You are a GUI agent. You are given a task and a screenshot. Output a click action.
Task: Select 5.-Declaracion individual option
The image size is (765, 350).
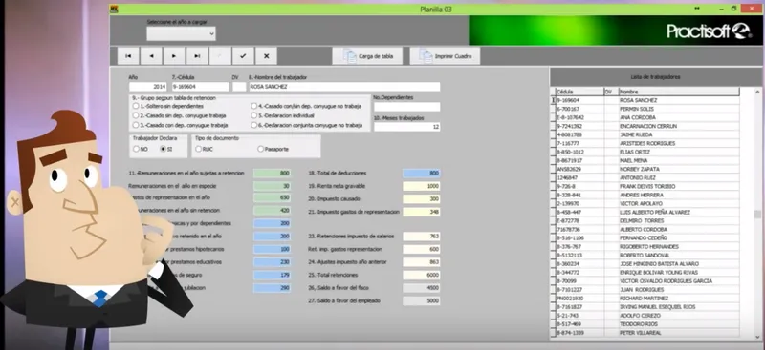click(x=282, y=115)
